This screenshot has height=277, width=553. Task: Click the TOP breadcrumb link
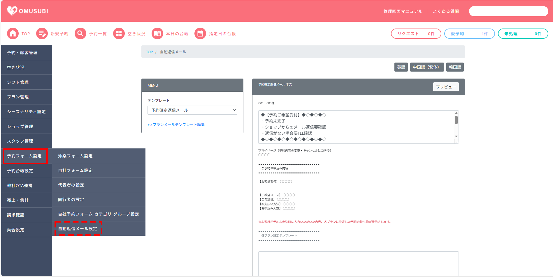tap(149, 52)
